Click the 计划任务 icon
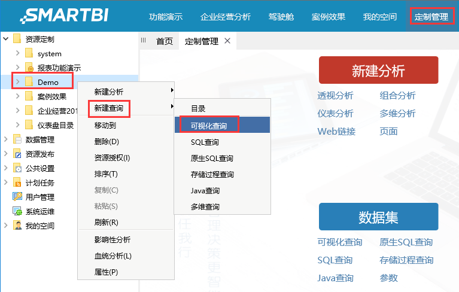Screen dimensions: 459x292 [17, 182]
